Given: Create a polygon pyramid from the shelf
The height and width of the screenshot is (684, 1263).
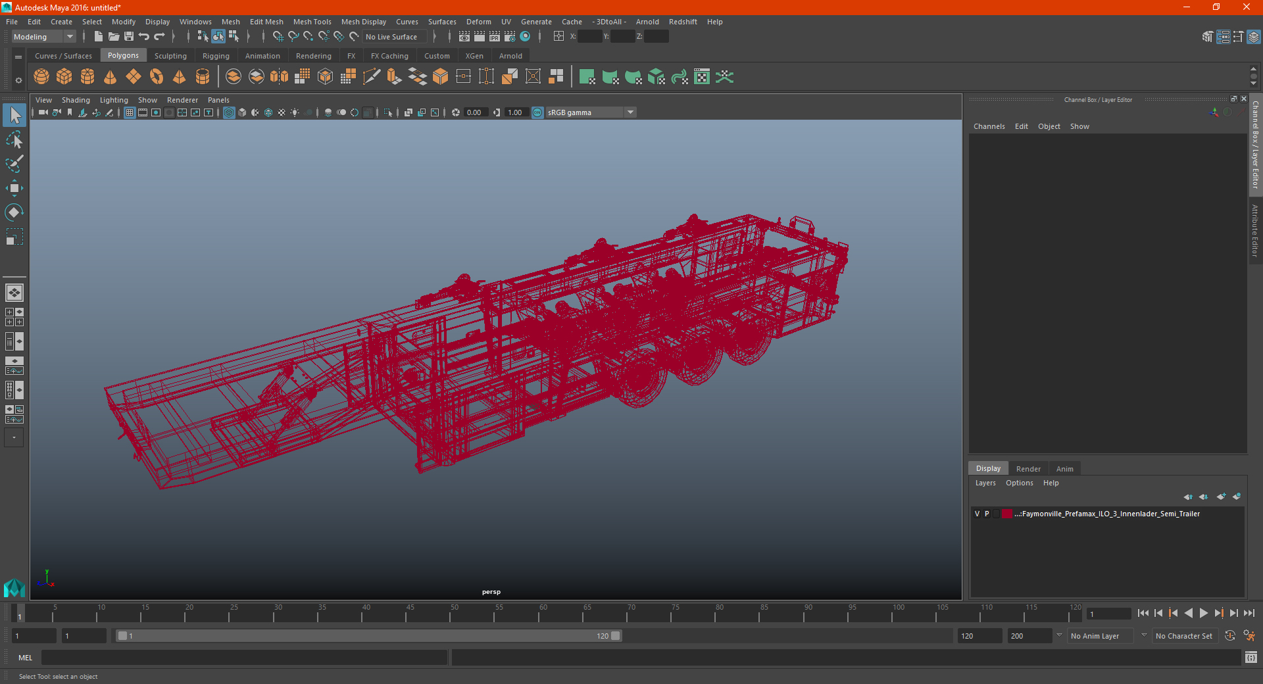Looking at the screenshot, I should 179,77.
